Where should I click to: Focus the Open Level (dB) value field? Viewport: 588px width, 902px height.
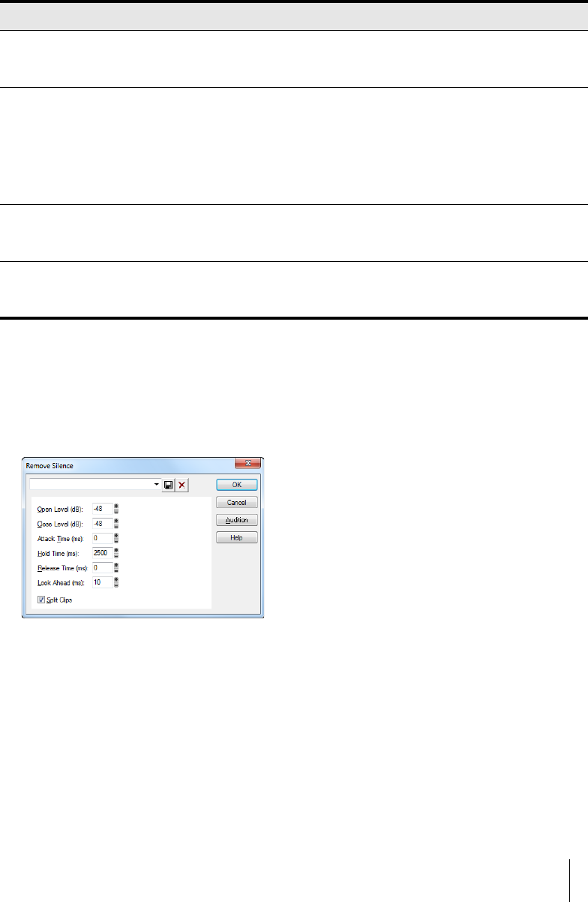[x=102, y=508]
